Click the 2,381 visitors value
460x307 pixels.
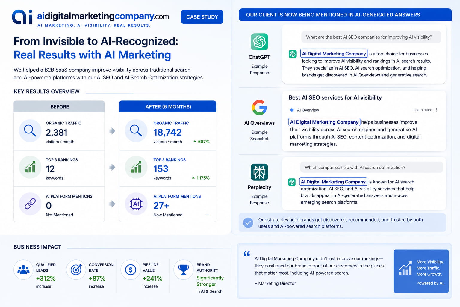click(x=57, y=132)
